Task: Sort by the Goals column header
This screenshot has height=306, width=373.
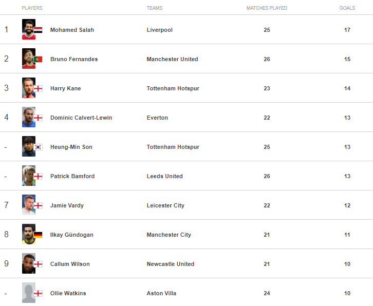Action: [x=347, y=8]
